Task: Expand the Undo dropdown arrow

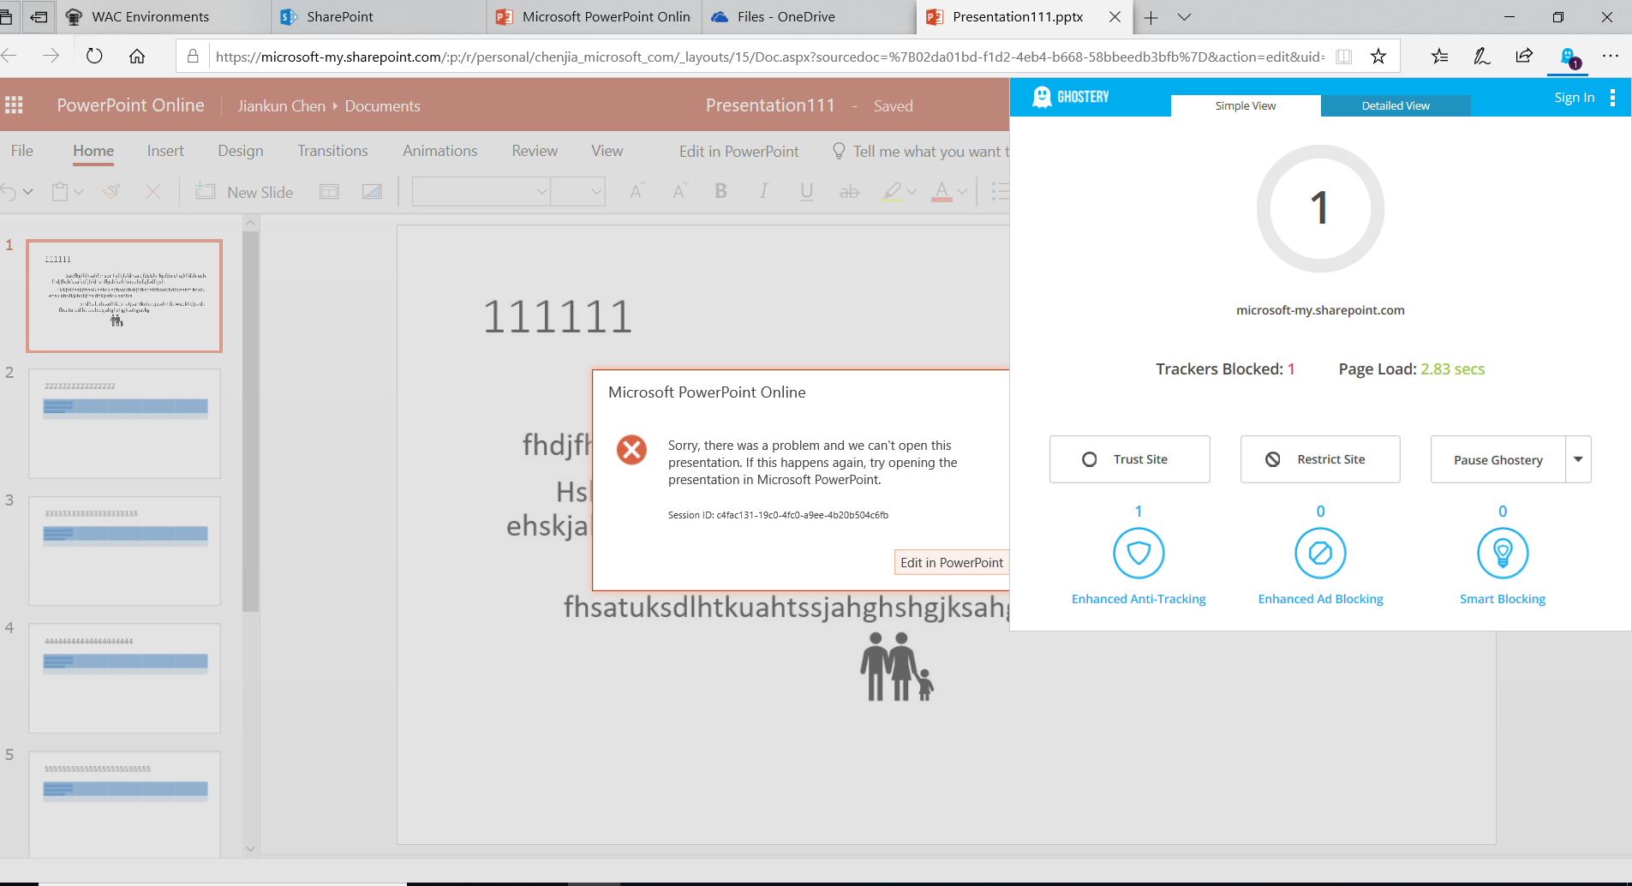Action: point(28,192)
